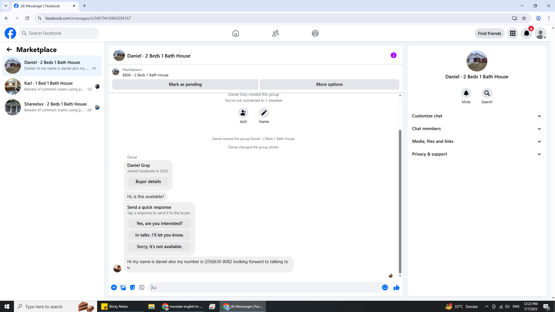This screenshot has width=555, height=312.
Task: Expand Media, files and links section
Action: tap(477, 141)
